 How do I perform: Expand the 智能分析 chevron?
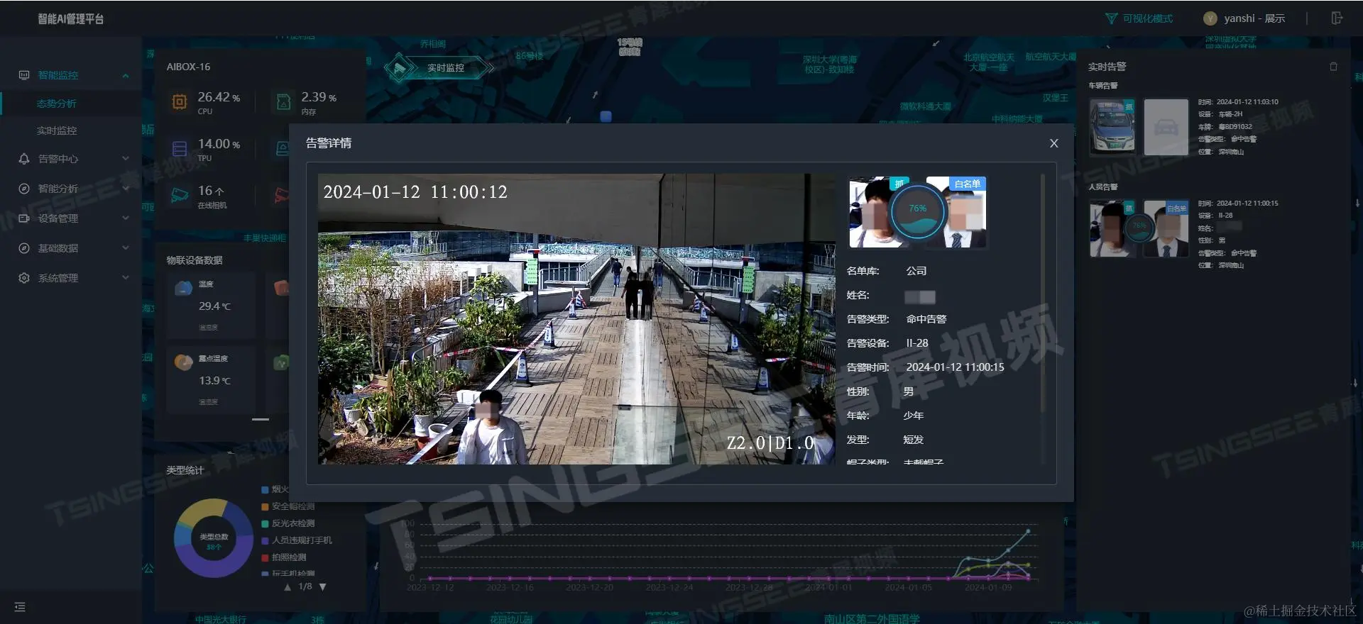pyautogui.click(x=126, y=189)
